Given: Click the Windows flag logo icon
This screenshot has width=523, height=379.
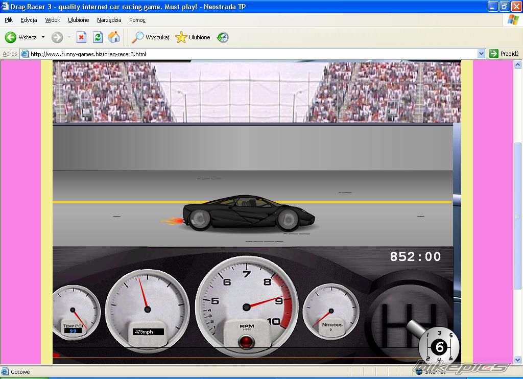Looking at the screenshot, I should (x=513, y=20).
